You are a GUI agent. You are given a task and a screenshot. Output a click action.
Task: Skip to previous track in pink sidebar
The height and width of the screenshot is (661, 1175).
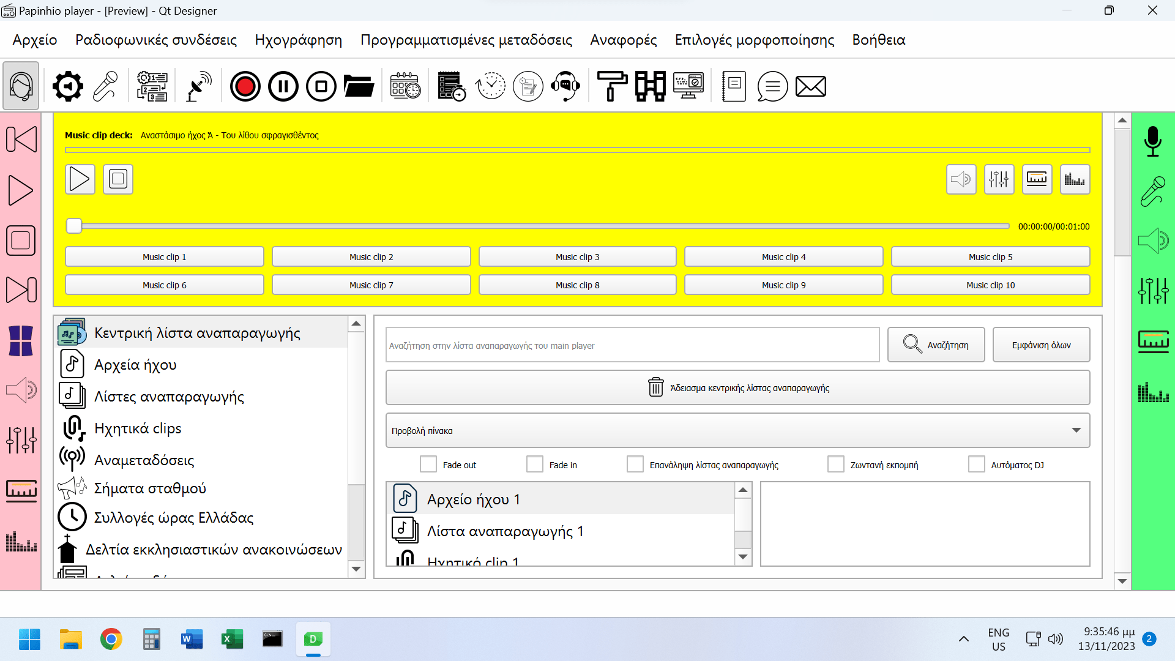21,140
